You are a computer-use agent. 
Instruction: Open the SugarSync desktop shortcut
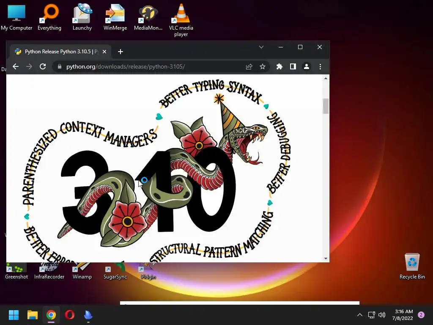coord(115,271)
